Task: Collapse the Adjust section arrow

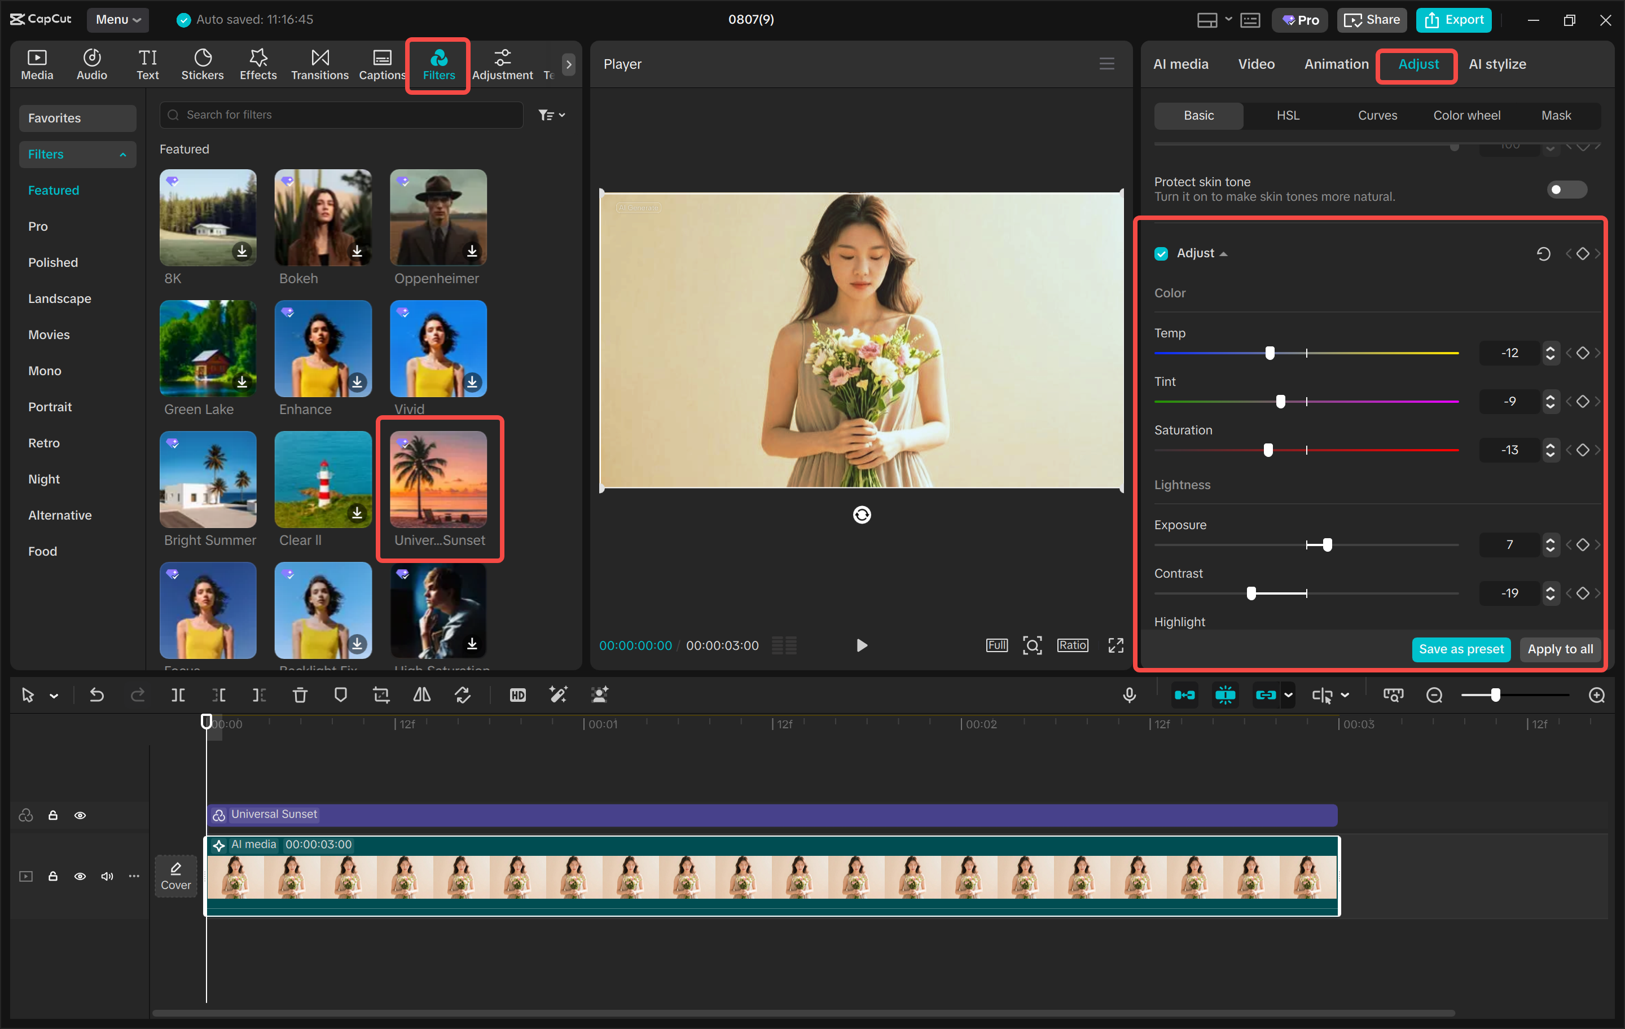Action: [1223, 254]
